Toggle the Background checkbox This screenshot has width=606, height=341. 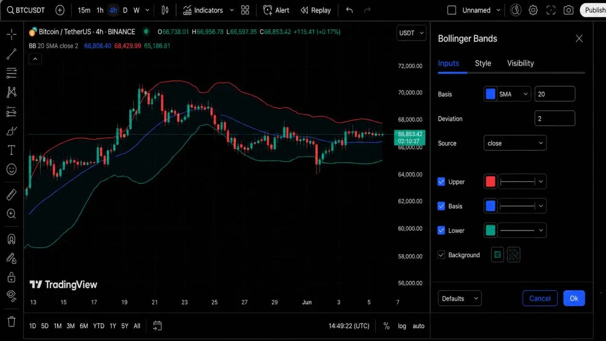(441, 255)
